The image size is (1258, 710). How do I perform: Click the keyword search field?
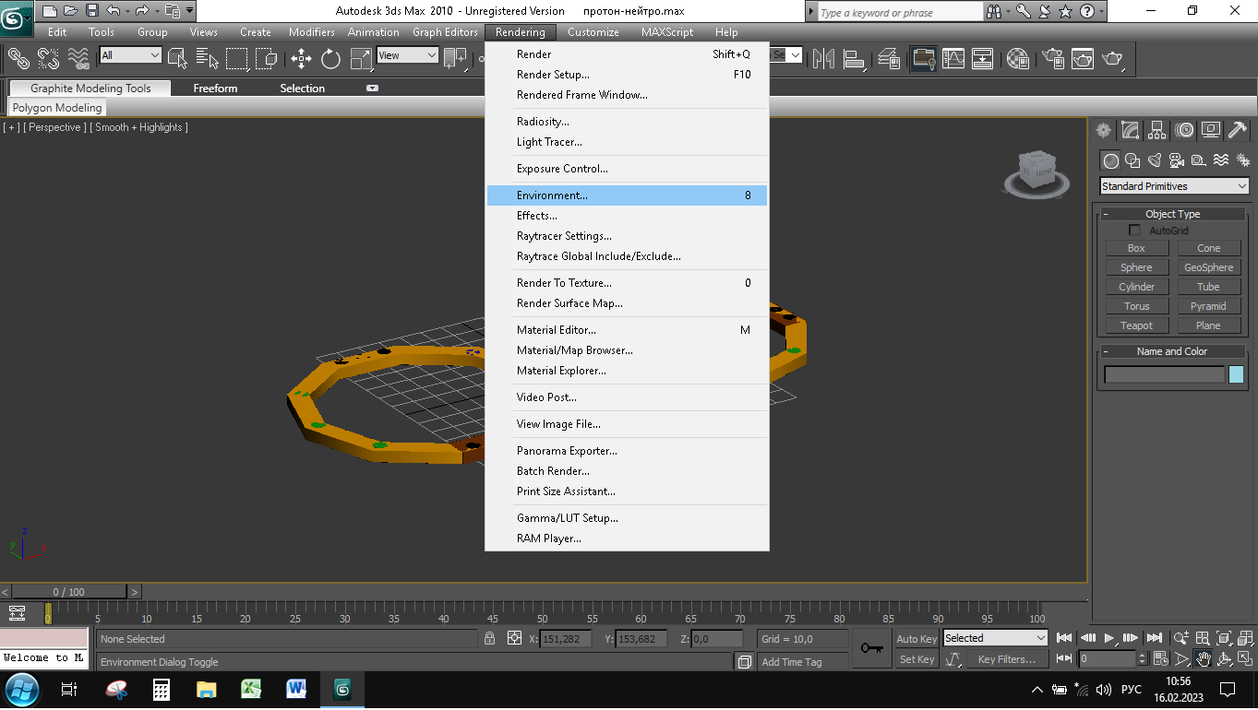coord(900,13)
